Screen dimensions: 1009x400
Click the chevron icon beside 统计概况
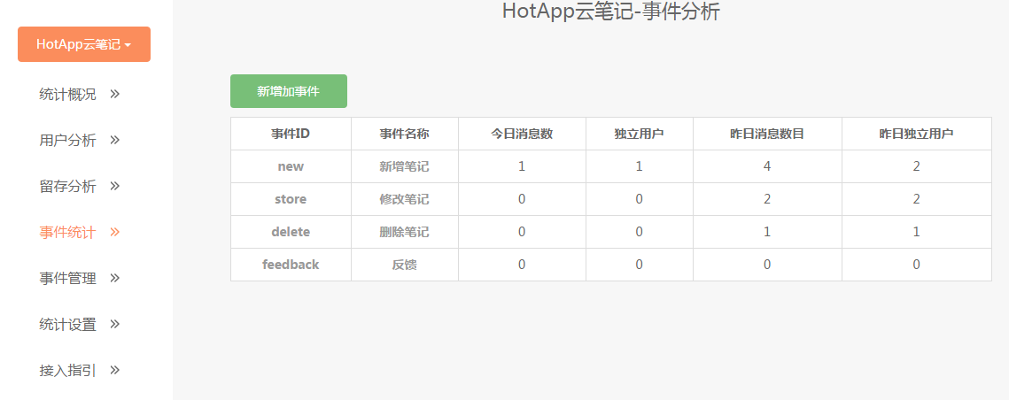115,94
